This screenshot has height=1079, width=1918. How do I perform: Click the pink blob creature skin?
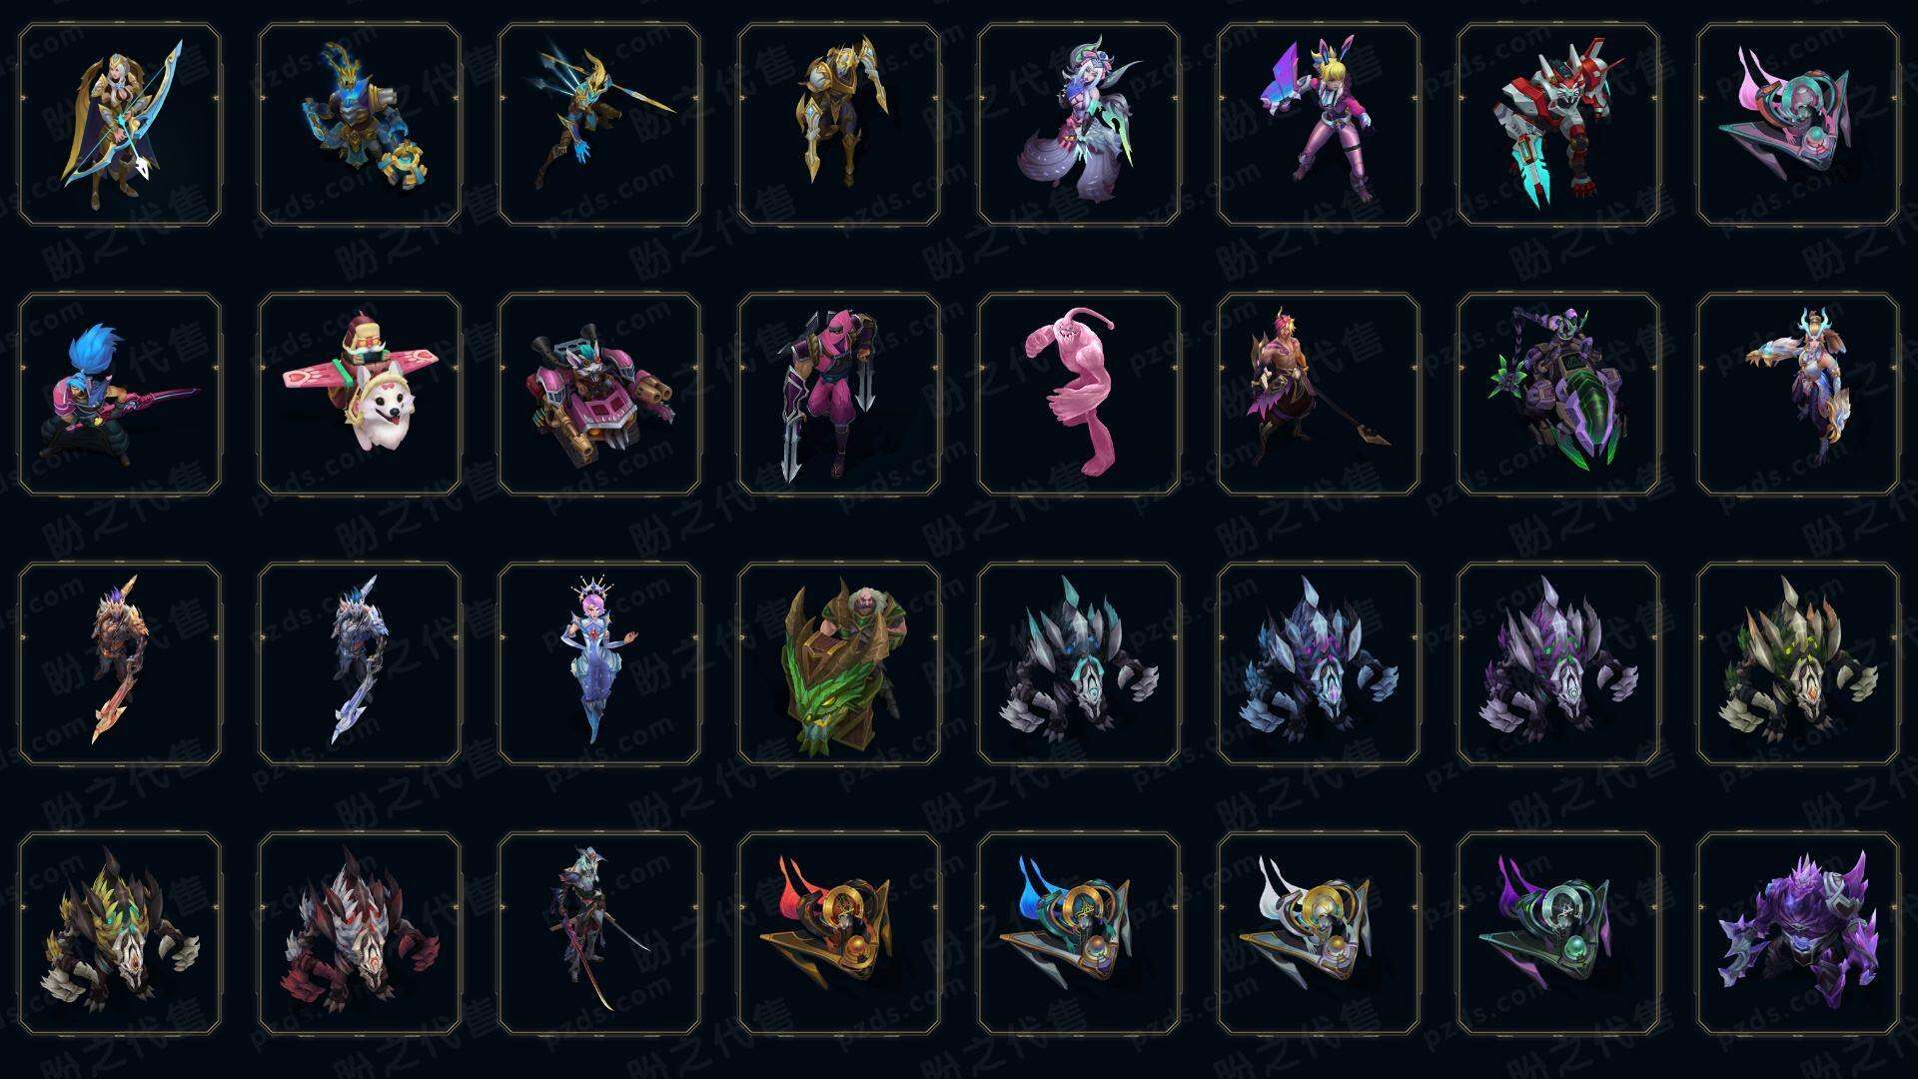coord(1079,394)
